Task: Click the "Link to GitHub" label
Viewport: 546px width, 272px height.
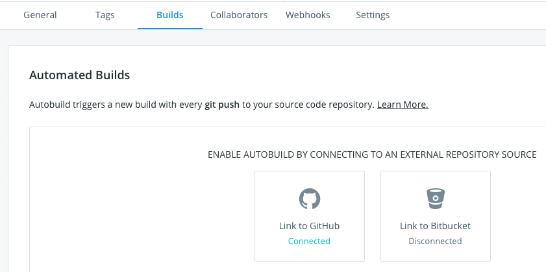Action: [x=309, y=226]
